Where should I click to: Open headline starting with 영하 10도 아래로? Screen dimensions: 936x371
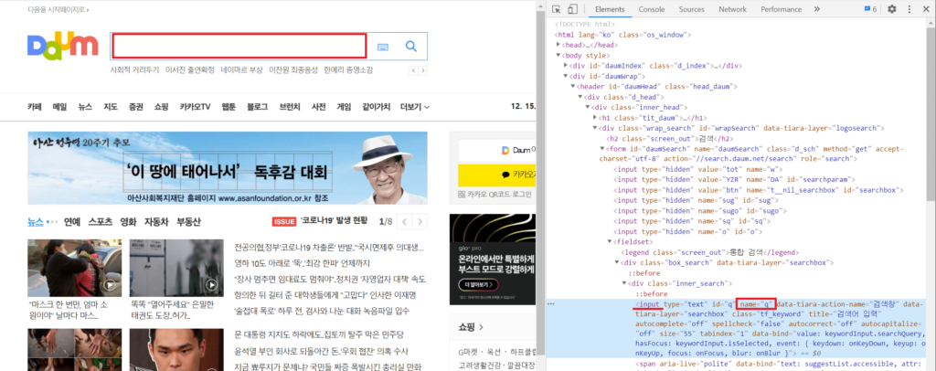click(302, 263)
